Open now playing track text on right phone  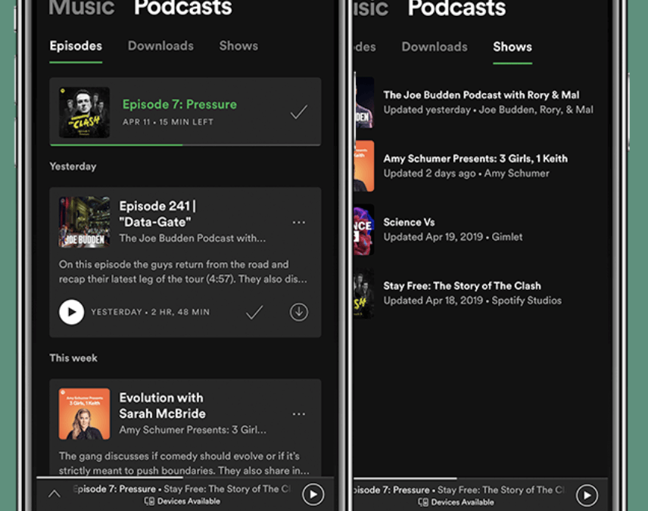coord(460,490)
